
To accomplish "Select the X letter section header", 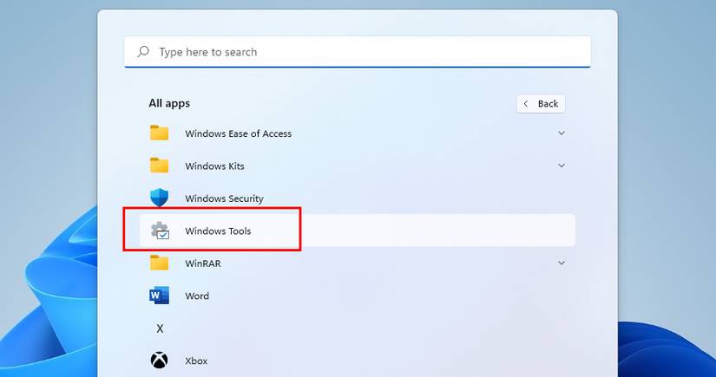I will 160,328.
